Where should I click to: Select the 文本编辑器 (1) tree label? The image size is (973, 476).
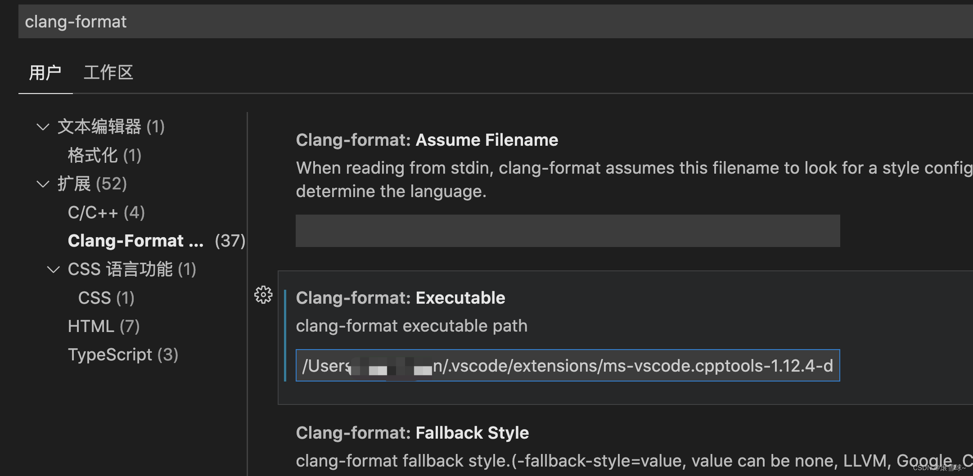coord(111,127)
